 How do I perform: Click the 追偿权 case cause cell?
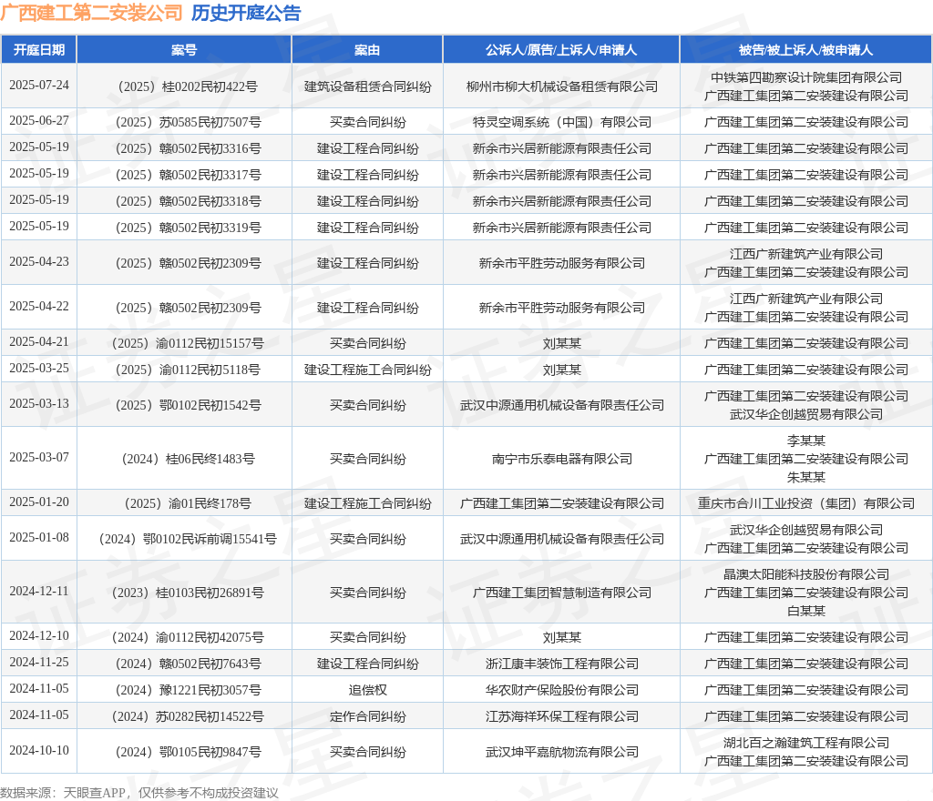pyautogui.click(x=368, y=690)
